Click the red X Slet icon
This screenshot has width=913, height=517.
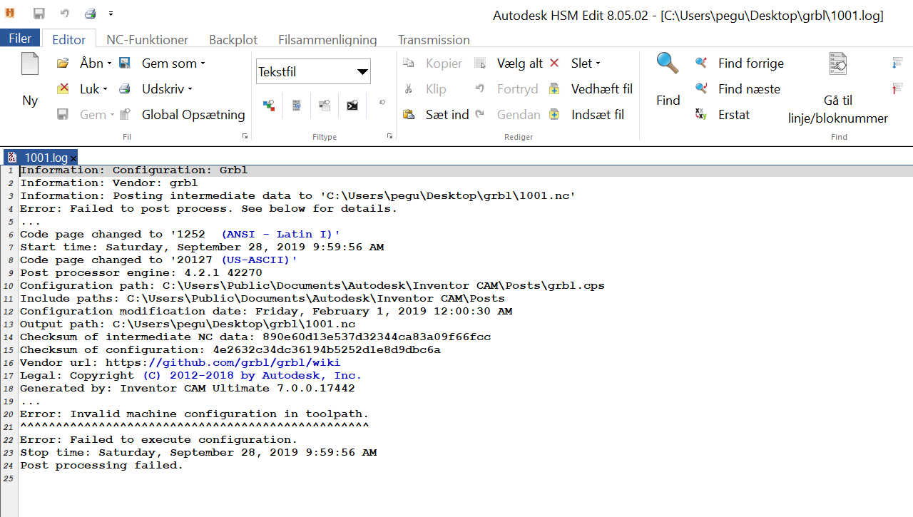(554, 63)
